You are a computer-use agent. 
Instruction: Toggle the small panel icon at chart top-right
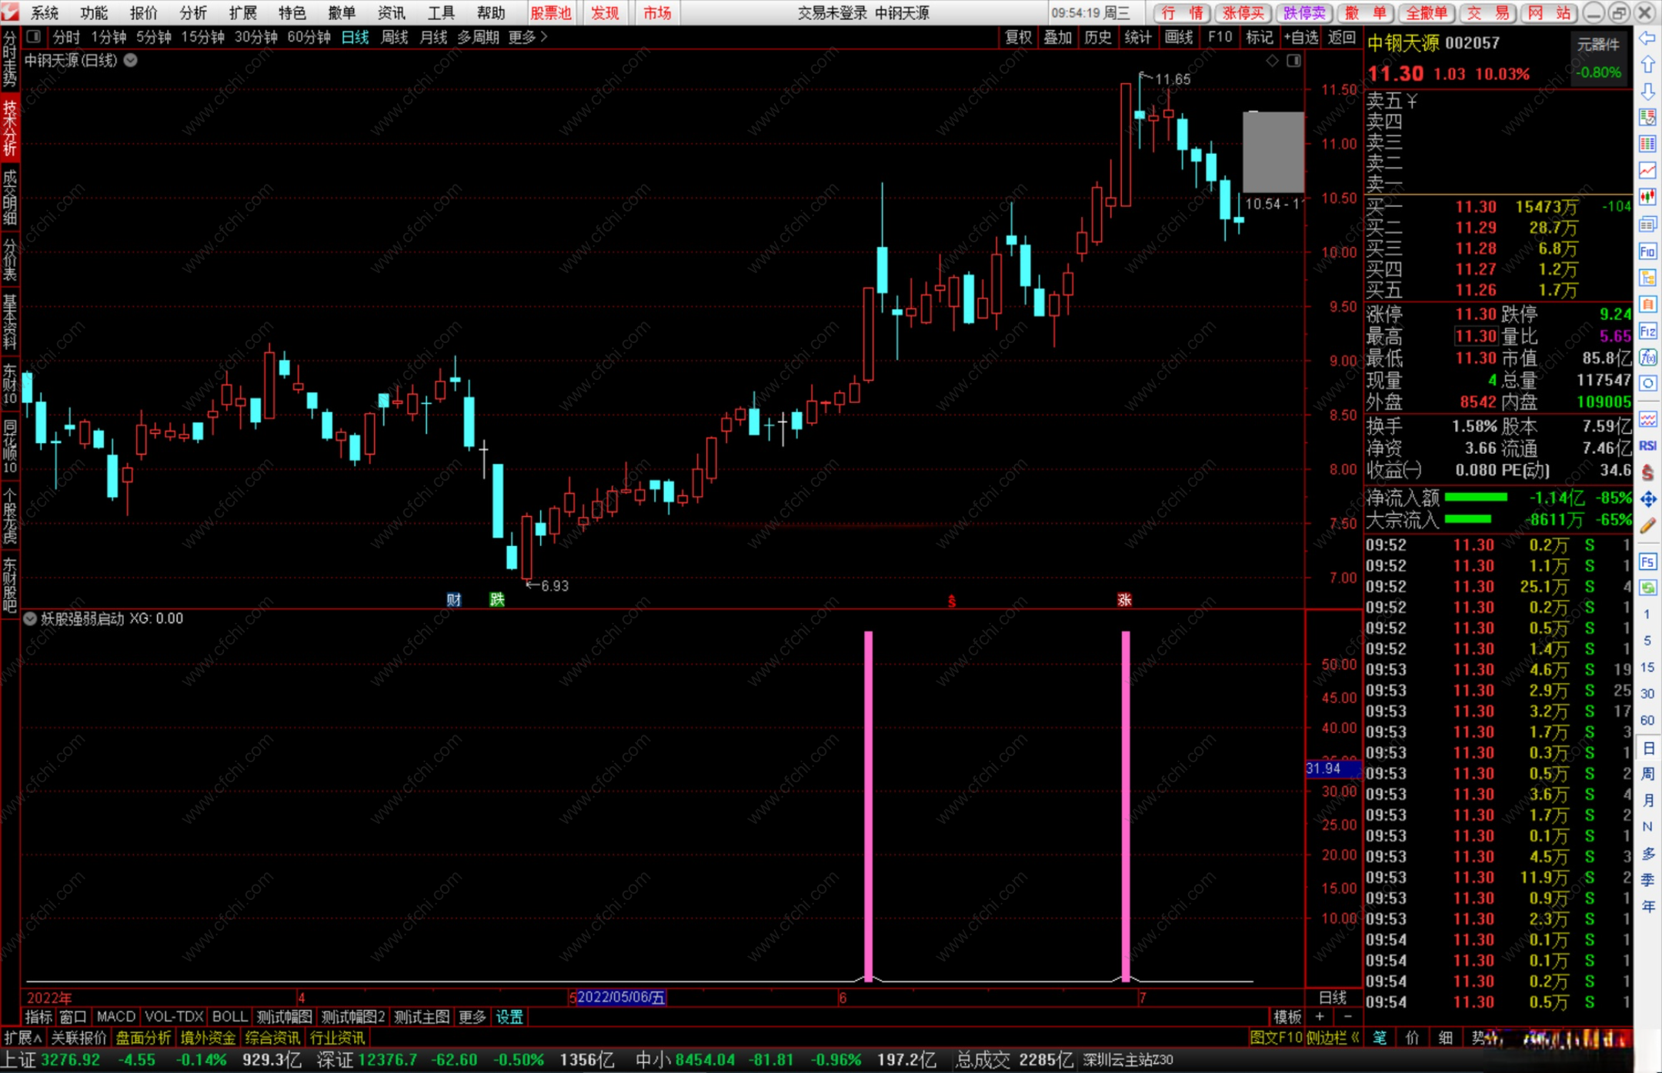pyautogui.click(x=1293, y=61)
